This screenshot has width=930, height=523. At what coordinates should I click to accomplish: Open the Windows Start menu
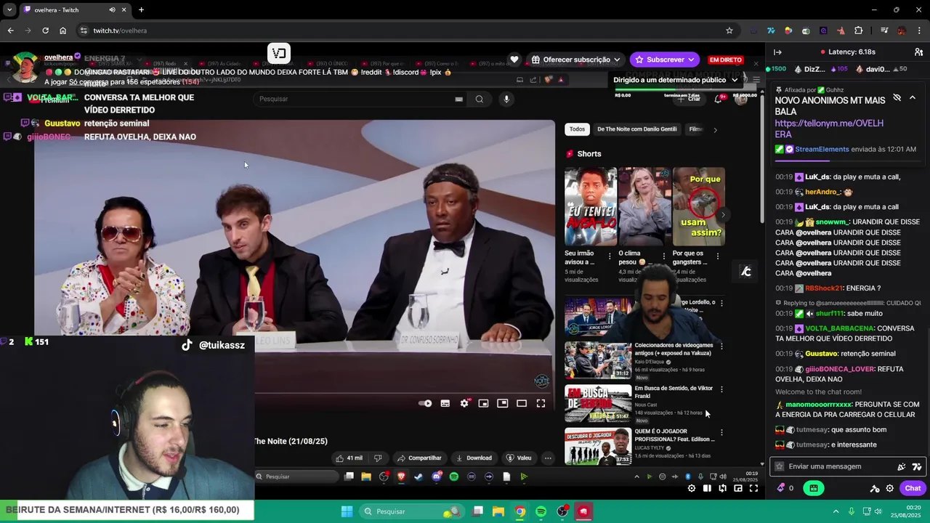[x=347, y=511]
